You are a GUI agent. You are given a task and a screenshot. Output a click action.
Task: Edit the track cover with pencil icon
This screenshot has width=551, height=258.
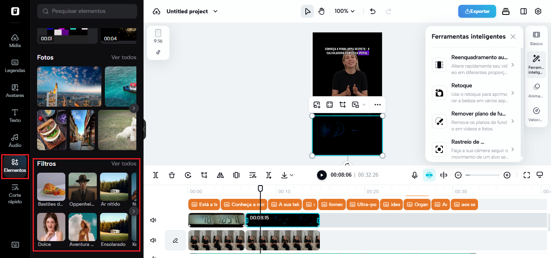[175, 240]
